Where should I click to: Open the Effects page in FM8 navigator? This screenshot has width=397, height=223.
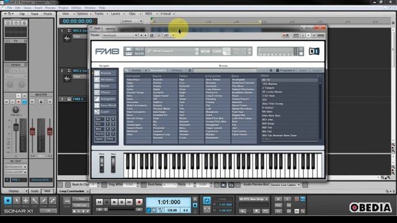tap(105, 92)
